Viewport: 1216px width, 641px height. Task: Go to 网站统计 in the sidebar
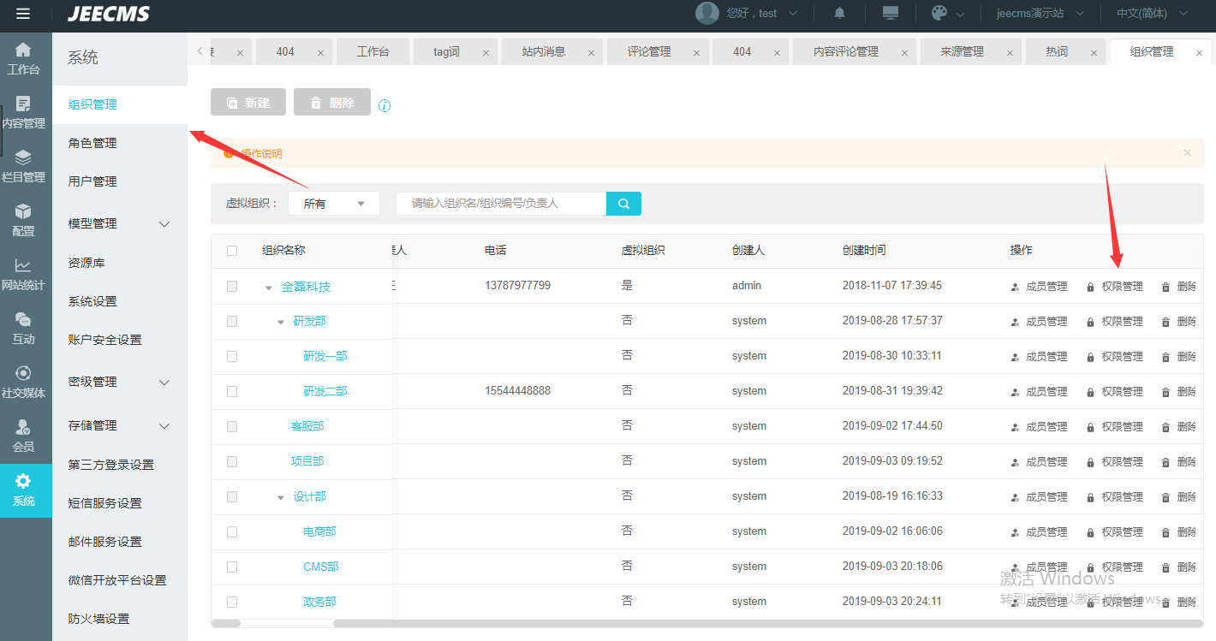coord(23,274)
